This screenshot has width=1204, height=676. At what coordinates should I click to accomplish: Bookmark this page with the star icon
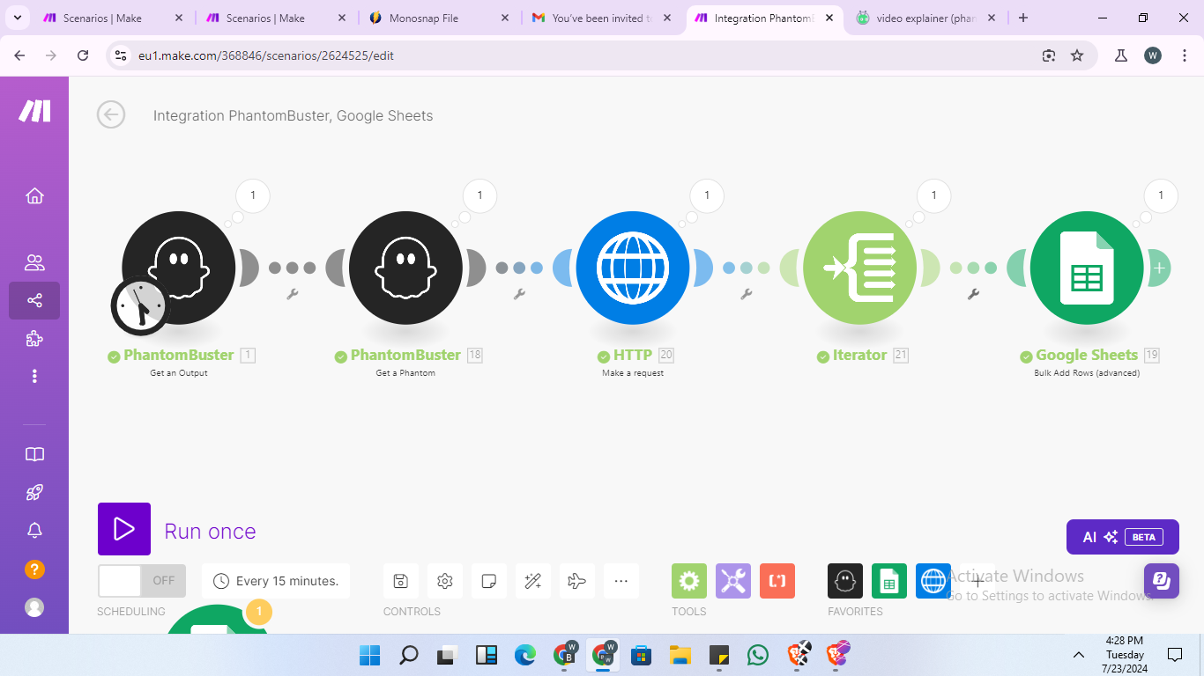[x=1077, y=55]
